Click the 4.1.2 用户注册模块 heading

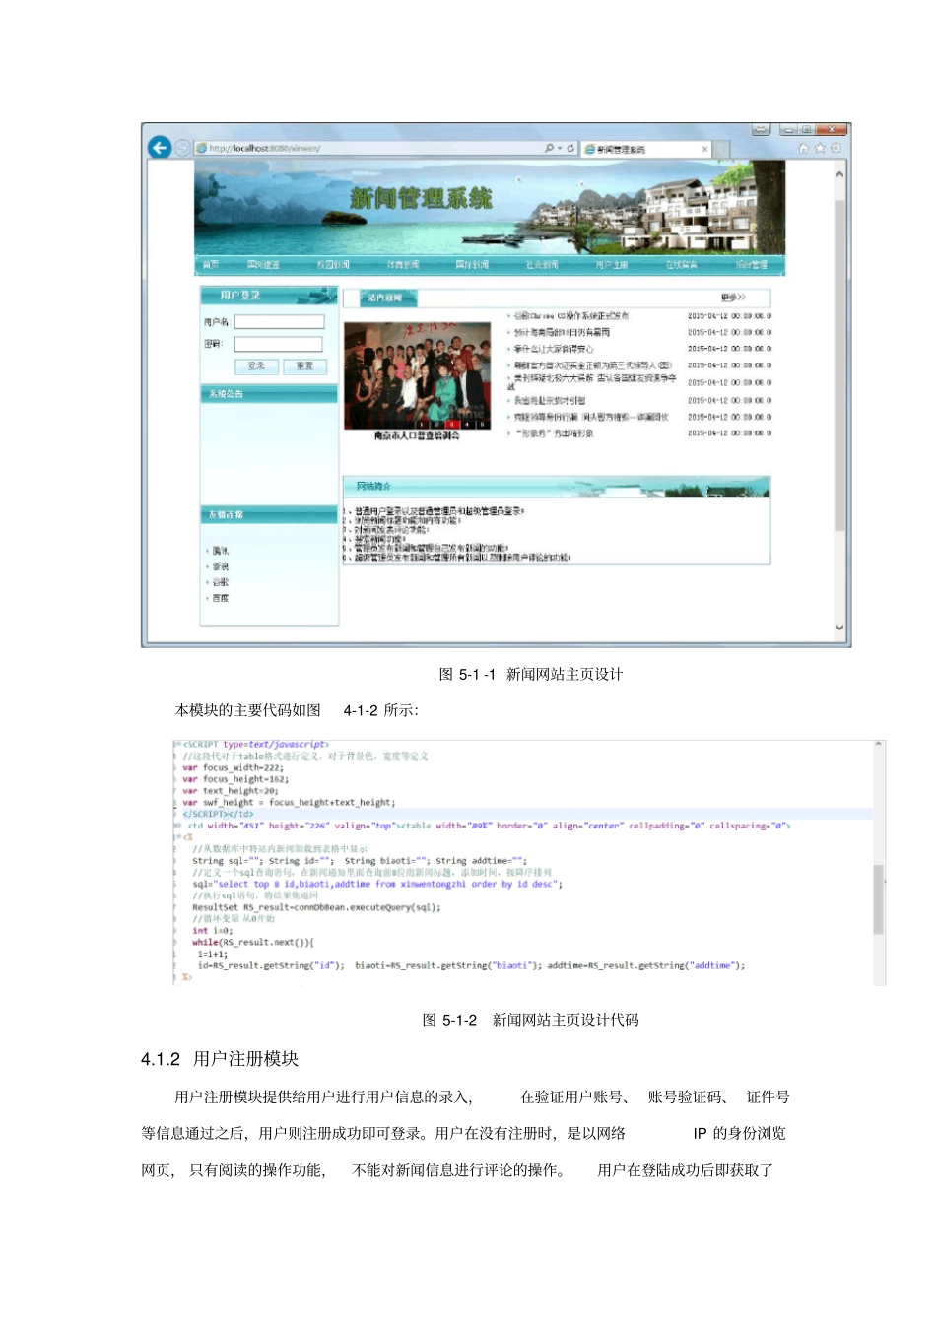pyautogui.click(x=220, y=1059)
